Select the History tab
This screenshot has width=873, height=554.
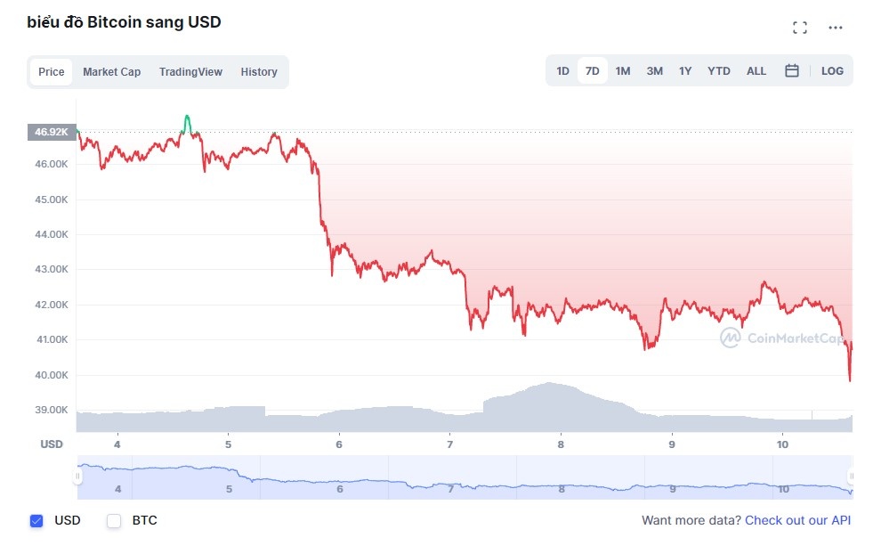[x=259, y=72]
